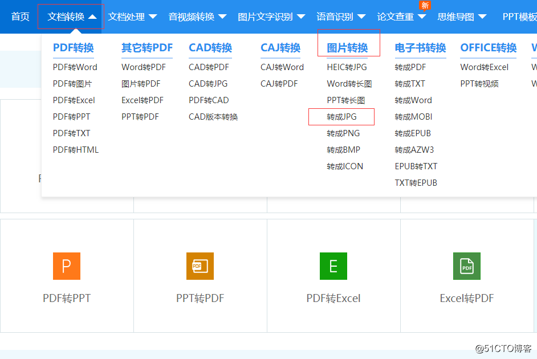Open the 电子书转换 category heading
Viewport: 537px width, 359px height.
click(x=420, y=47)
